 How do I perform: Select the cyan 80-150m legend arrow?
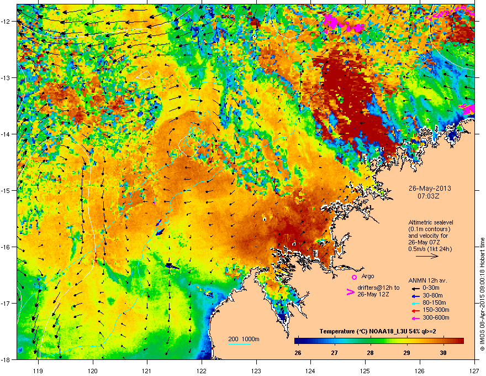pyautogui.click(x=416, y=303)
